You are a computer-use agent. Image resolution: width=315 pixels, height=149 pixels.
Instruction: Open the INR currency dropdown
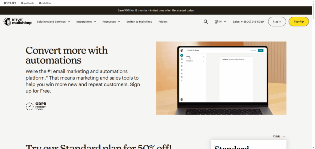[x=279, y=136]
